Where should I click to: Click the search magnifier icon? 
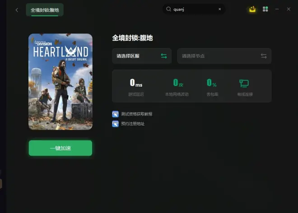point(168,9)
